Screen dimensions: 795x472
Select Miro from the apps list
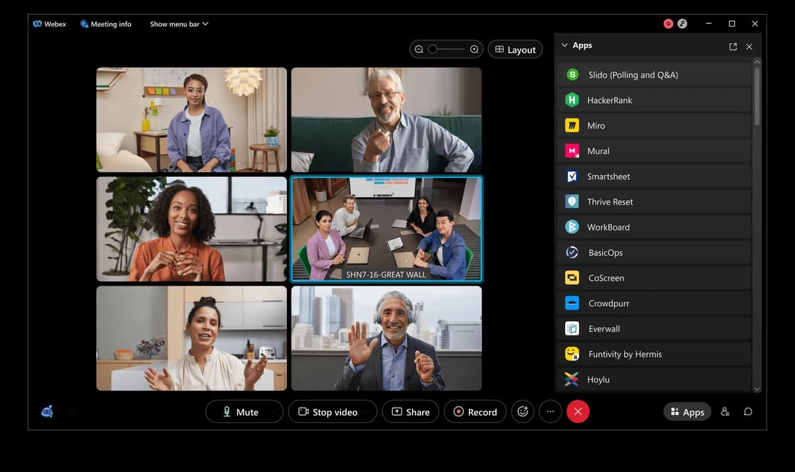[x=654, y=125]
